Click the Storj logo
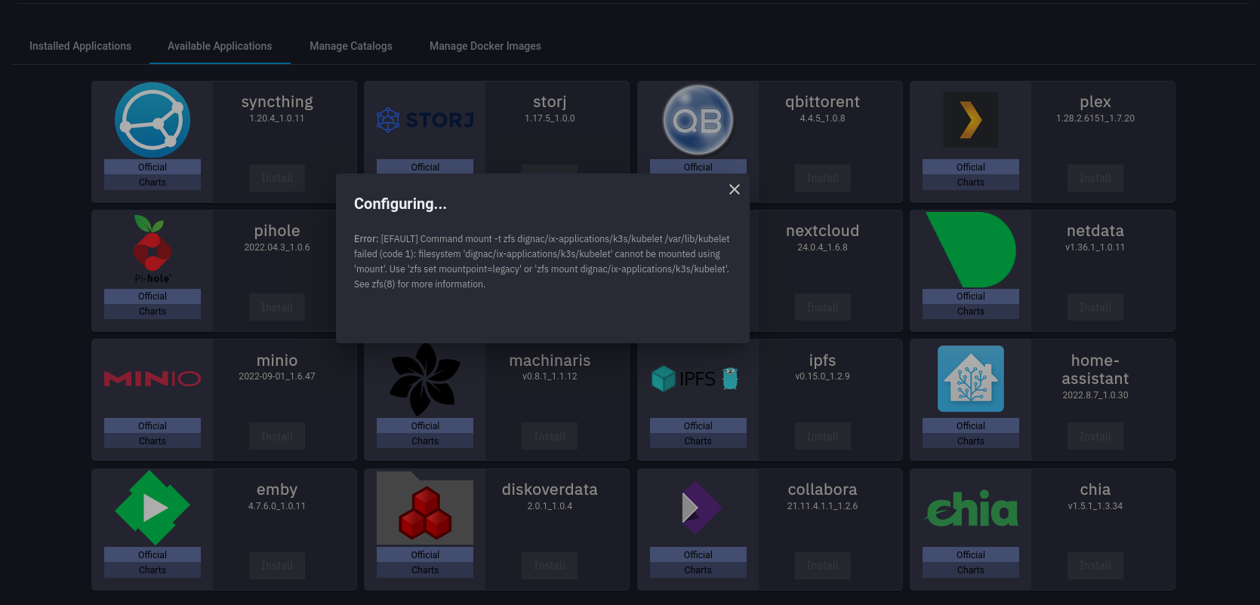 pyautogui.click(x=425, y=120)
